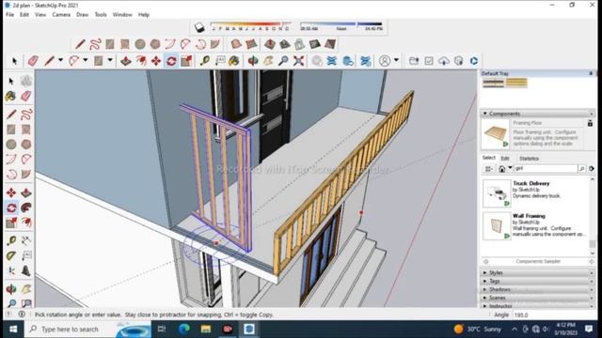Open the Arc tool dropdown arrow
The height and width of the screenshot is (338, 602).
coord(86,60)
